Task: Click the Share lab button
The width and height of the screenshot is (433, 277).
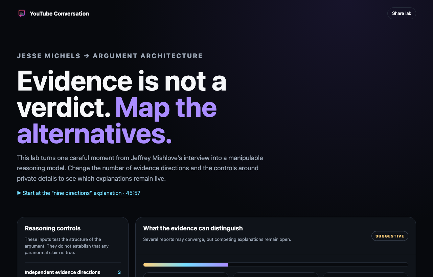Action: pyautogui.click(x=402, y=14)
